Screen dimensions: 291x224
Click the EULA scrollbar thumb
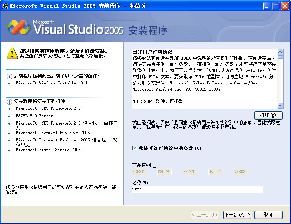pyautogui.click(x=280, y=57)
